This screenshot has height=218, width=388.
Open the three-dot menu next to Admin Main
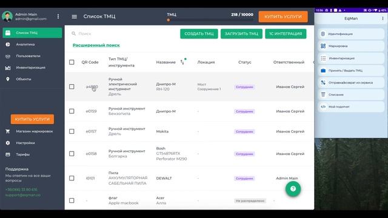tap(58, 16)
